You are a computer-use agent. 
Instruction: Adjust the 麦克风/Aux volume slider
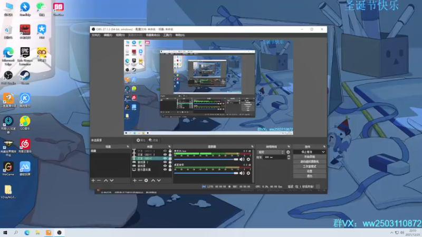pyautogui.click(x=206, y=160)
